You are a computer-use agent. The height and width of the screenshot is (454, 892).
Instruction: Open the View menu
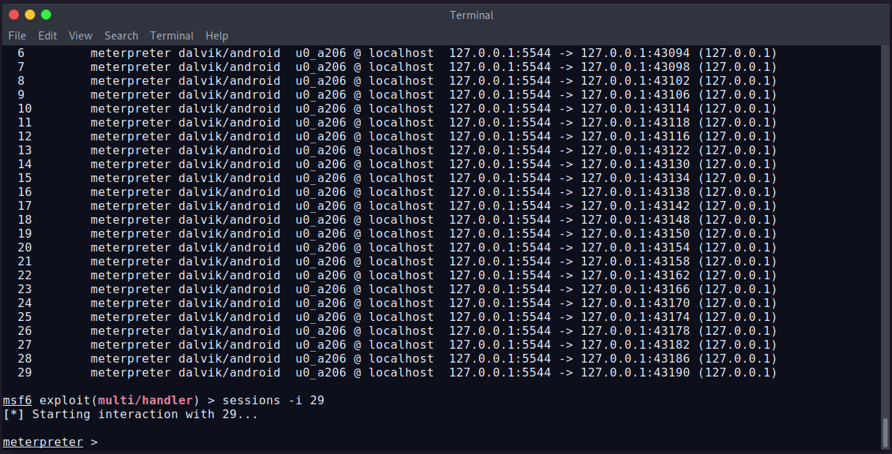pyautogui.click(x=80, y=35)
